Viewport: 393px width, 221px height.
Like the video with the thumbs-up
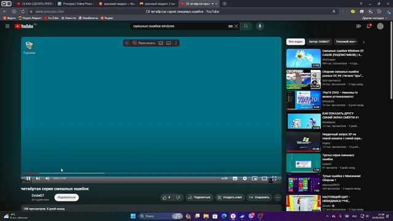[167, 198]
